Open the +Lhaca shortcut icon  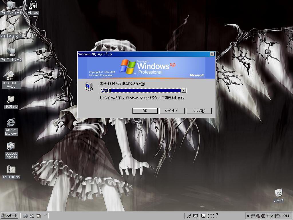pyautogui.click(x=33, y=8)
